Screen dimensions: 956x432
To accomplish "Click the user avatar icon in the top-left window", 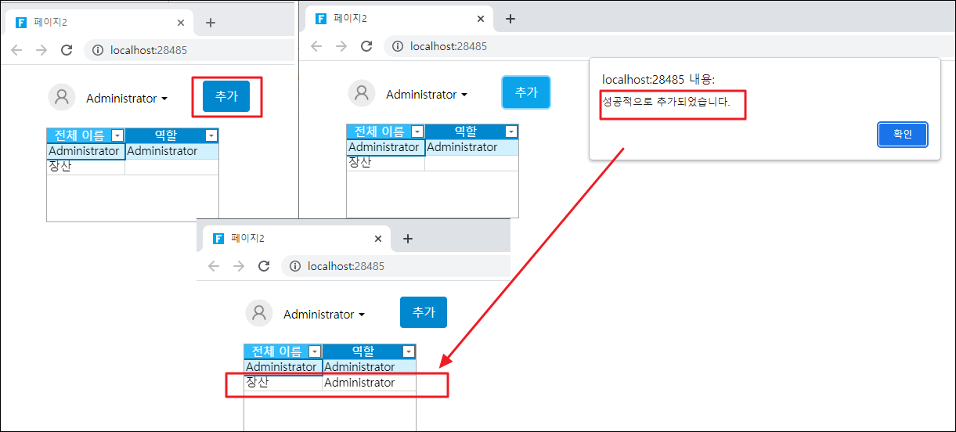I will pos(62,98).
